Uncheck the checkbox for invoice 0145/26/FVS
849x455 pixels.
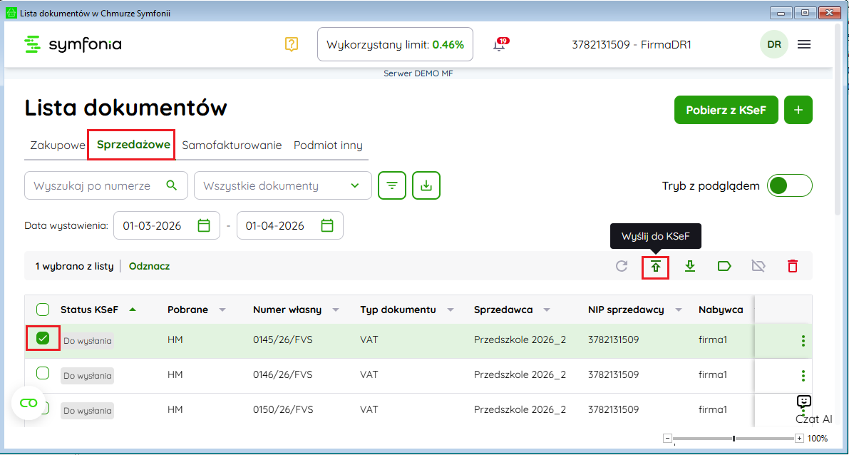tap(43, 339)
